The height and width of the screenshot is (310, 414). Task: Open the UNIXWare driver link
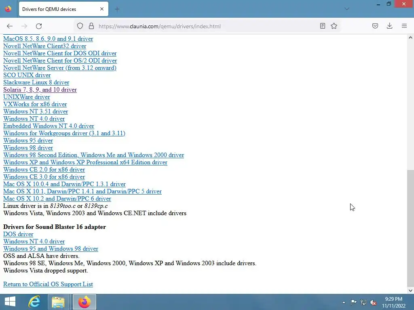pyautogui.click(x=26, y=97)
